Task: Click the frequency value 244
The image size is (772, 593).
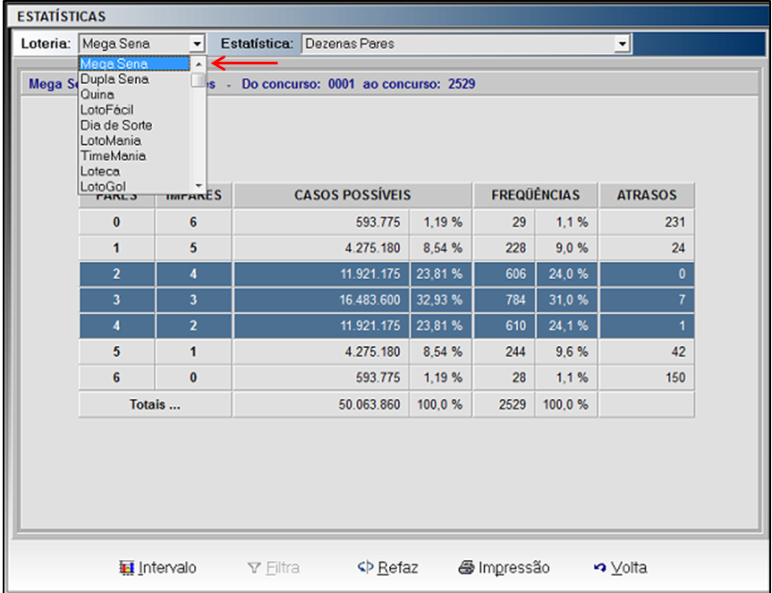Action: pyautogui.click(x=505, y=352)
